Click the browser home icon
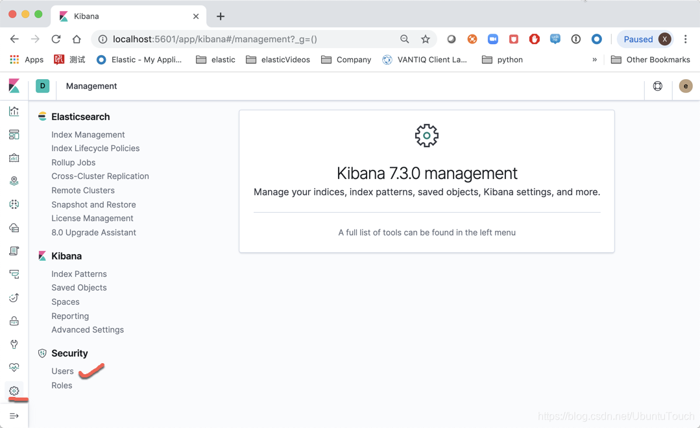 point(77,39)
